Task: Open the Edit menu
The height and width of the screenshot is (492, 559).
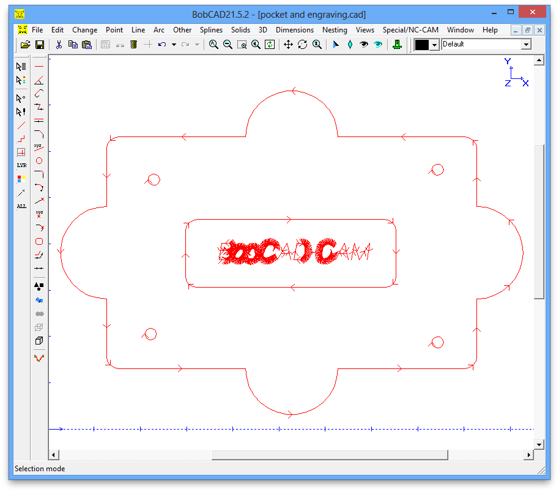Action: (x=57, y=30)
